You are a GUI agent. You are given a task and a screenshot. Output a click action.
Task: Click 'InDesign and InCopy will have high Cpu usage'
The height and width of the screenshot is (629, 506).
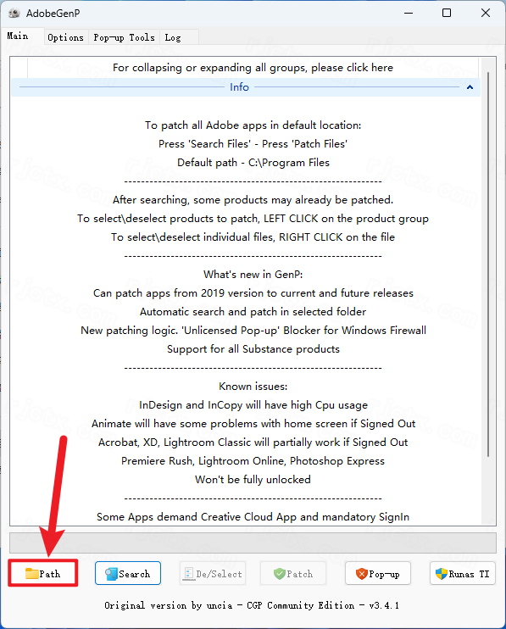pos(253,404)
